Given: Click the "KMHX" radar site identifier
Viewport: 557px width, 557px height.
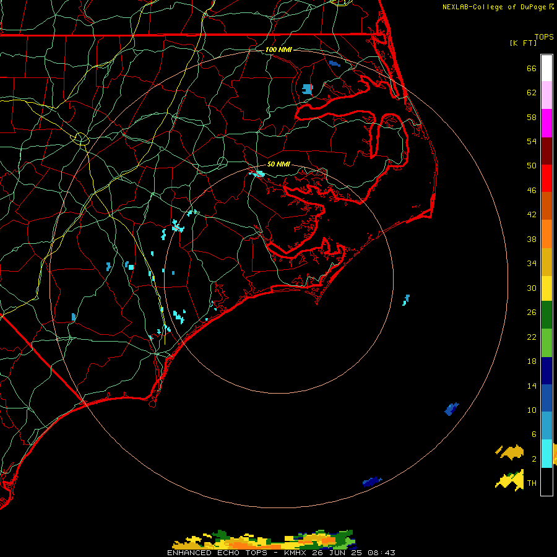Looking at the screenshot, I should click(x=296, y=553).
